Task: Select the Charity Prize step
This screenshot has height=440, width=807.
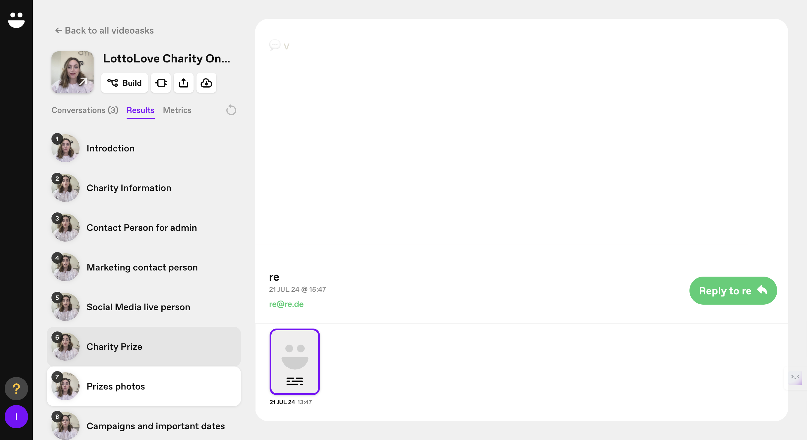Action: tap(114, 347)
